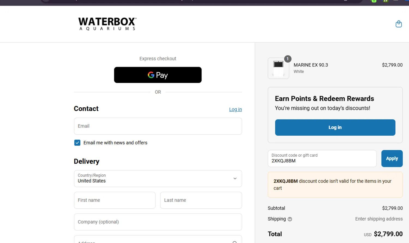Pay with Google Pay express checkout
Viewport: 409px width, 243px height.
click(158, 75)
